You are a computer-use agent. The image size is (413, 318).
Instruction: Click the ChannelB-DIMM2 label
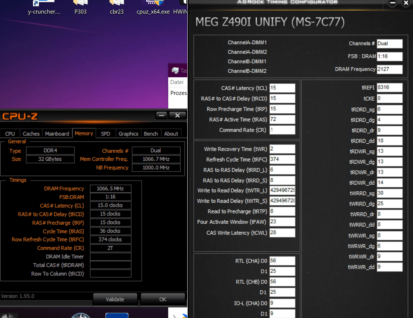(x=247, y=71)
